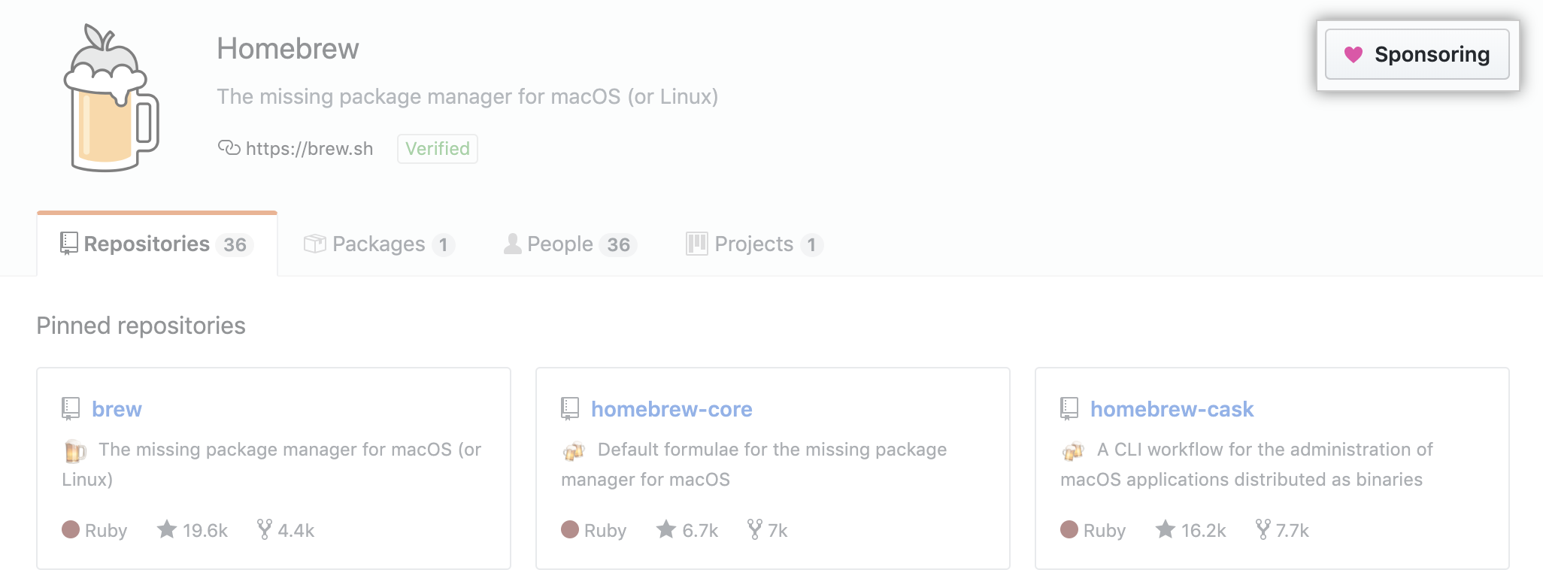The image size is (1543, 588).
Task: Click the star icon on homebrew-core card
Action: point(666,529)
